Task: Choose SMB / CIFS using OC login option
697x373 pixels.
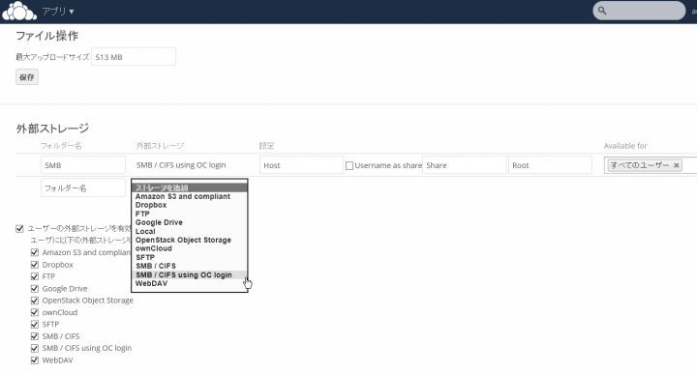Action: pyautogui.click(x=190, y=275)
